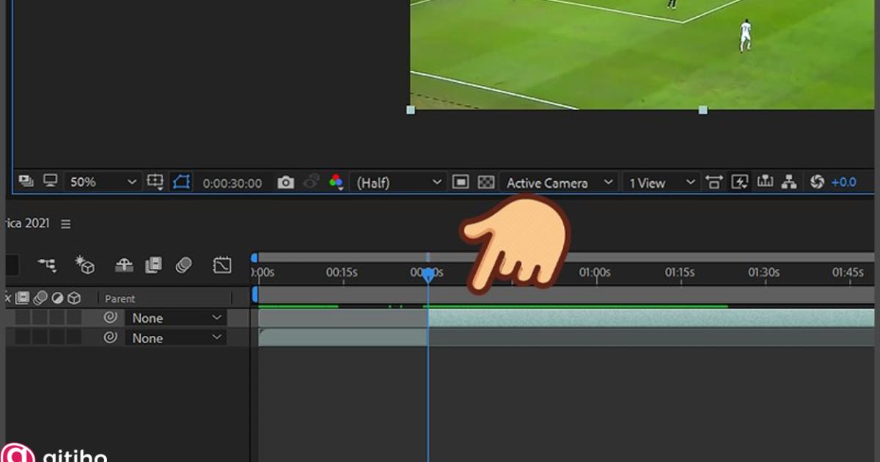The height and width of the screenshot is (462, 880).
Task: Open the 50% magnification dropdown
Action: point(103,182)
